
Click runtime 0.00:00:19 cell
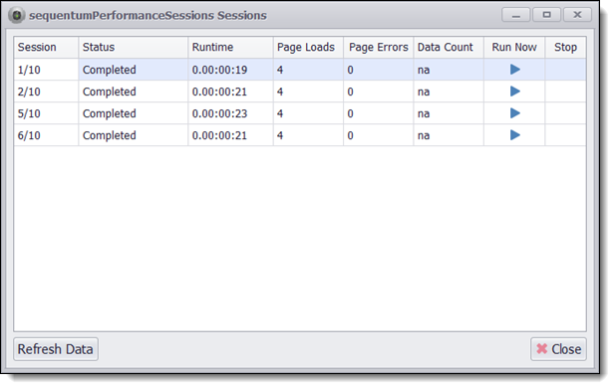(x=230, y=70)
